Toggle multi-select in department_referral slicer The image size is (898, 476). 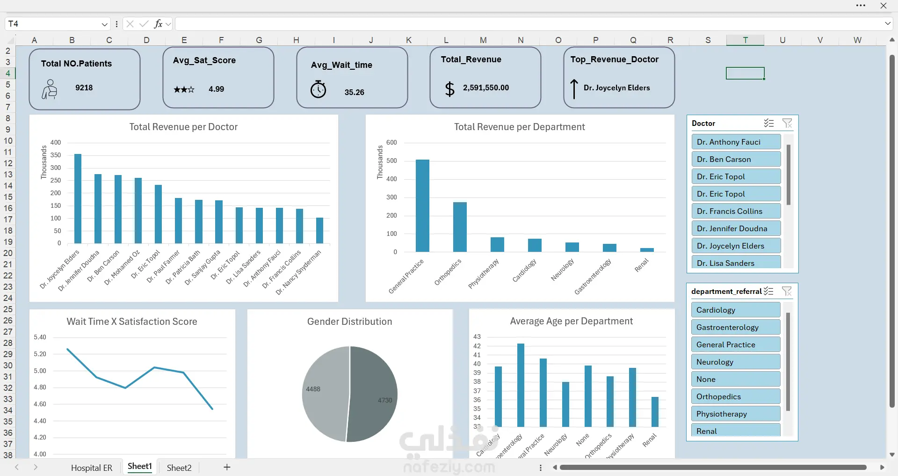[x=768, y=291]
